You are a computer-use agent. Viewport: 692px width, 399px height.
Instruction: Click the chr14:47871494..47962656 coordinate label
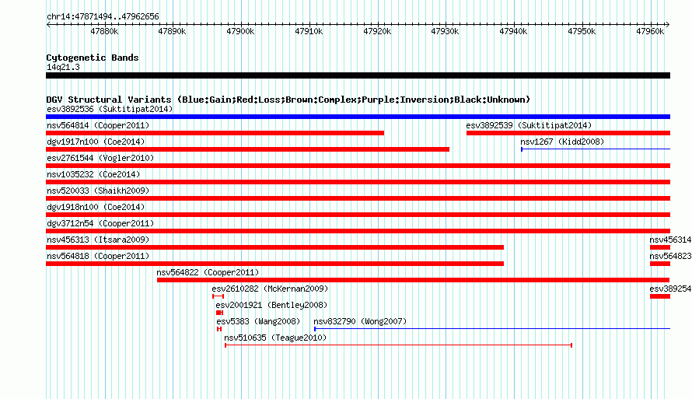[103, 16]
